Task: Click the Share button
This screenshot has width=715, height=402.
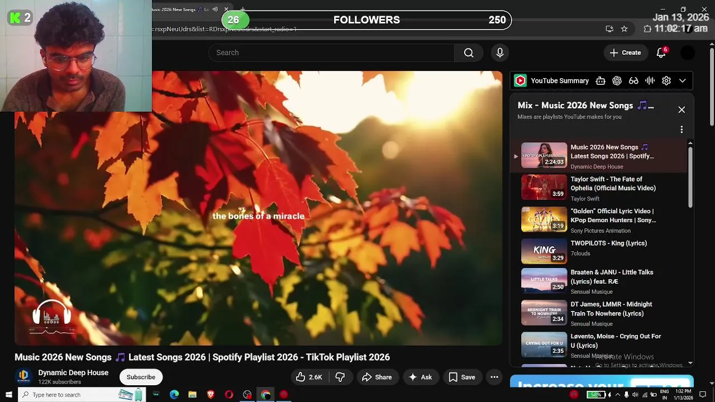Action: pyautogui.click(x=377, y=377)
